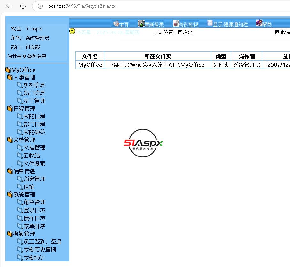Click the smiley face icon near date
Viewport: 290px width, 267px height.
click(72, 31)
